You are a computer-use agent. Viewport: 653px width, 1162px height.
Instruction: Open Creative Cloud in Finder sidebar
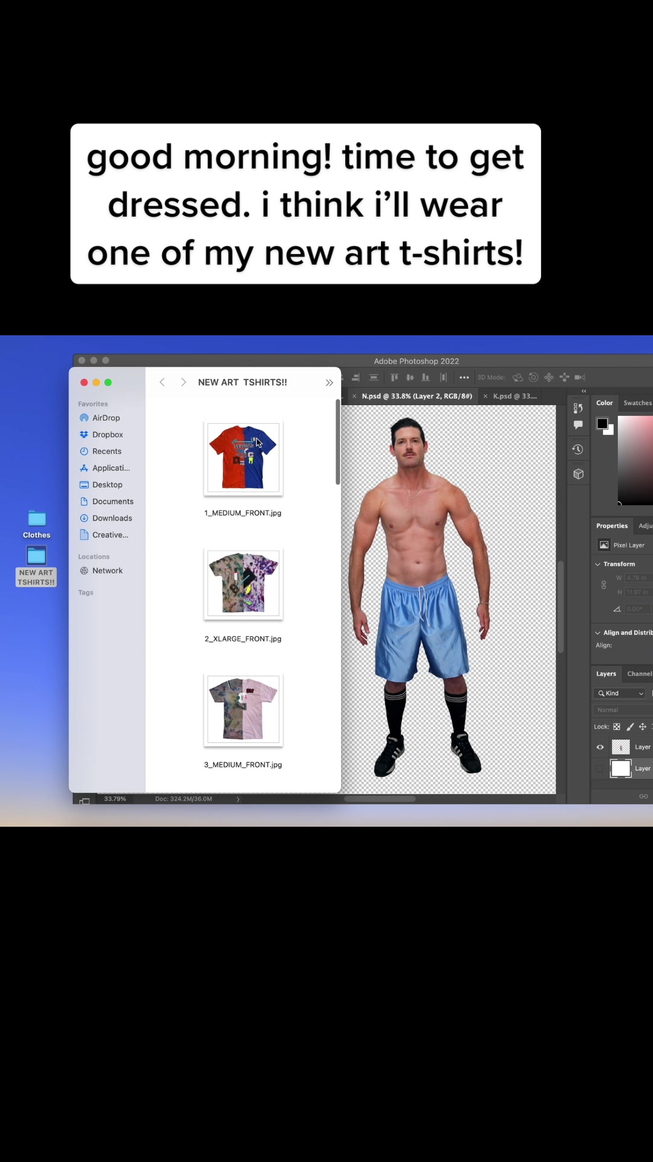(x=110, y=535)
